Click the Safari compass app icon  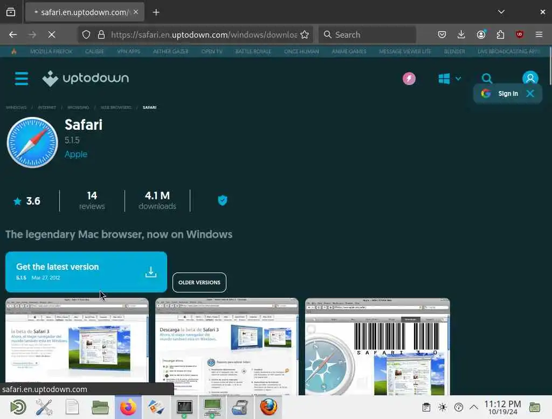(32, 143)
